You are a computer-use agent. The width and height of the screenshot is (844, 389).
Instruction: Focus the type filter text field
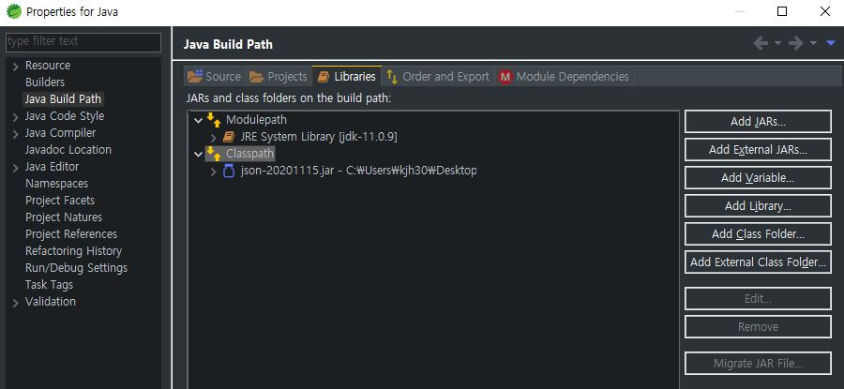[83, 42]
